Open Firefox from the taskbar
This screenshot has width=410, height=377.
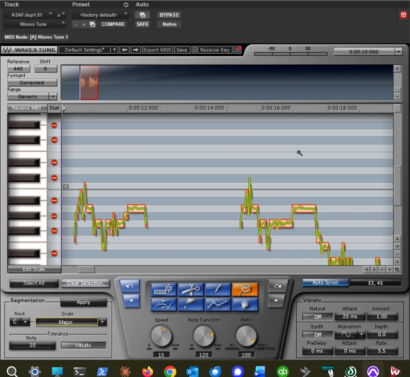tap(148, 371)
